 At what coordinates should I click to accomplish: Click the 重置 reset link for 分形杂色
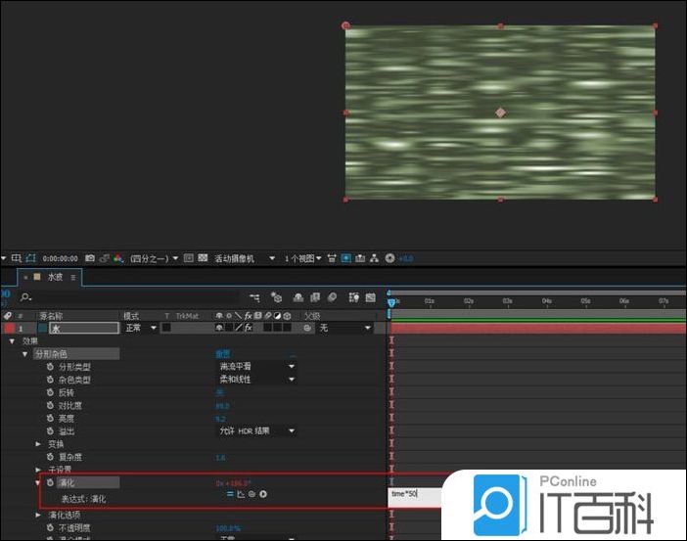(223, 353)
